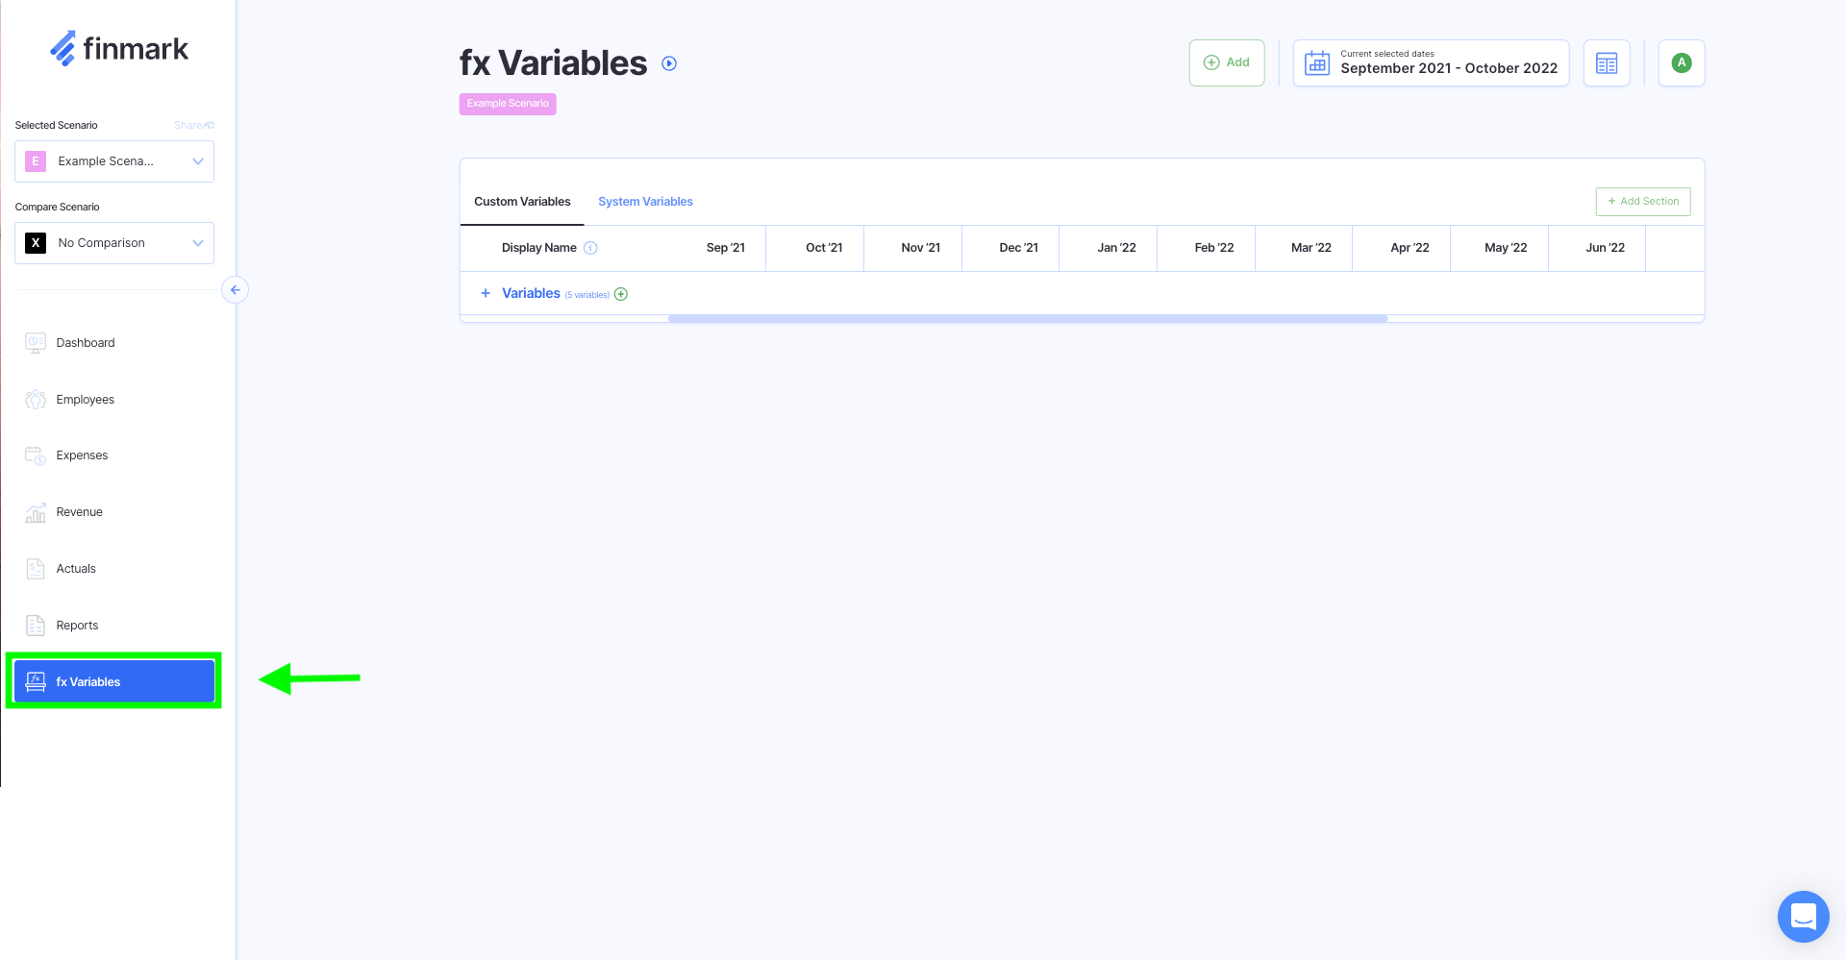Image resolution: width=1846 pixels, height=960 pixels.
Task: Open the chat support bubble
Action: point(1803,917)
